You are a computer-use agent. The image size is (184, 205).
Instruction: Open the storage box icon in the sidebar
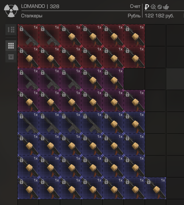(x=11, y=57)
